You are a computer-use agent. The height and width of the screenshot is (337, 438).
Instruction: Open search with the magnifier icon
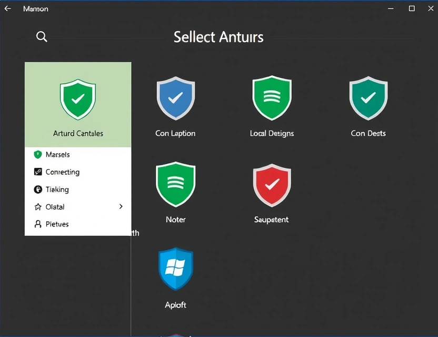click(42, 37)
